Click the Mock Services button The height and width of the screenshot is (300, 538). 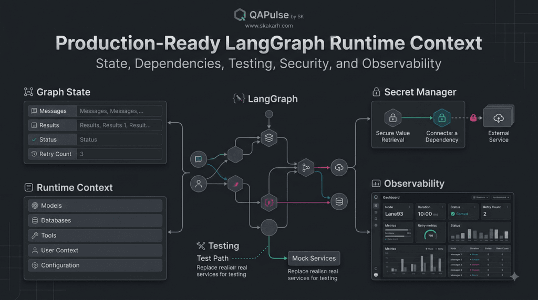click(314, 258)
